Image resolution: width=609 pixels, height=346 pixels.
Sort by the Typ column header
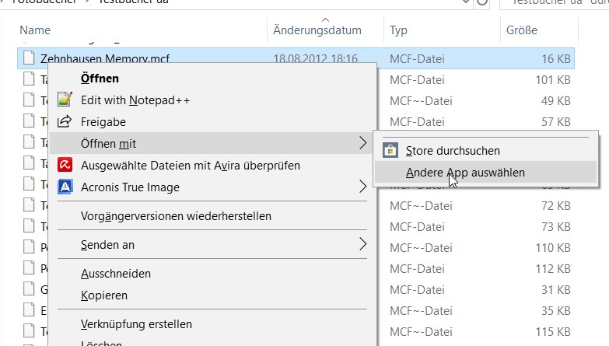point(399,30)
